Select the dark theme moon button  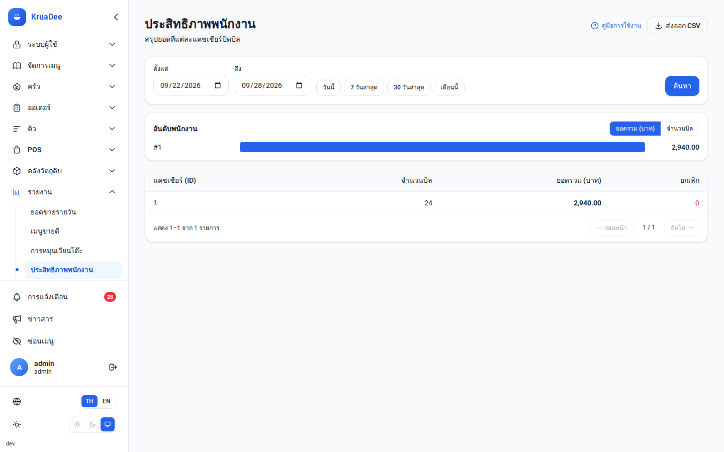(x=93, y=424)
